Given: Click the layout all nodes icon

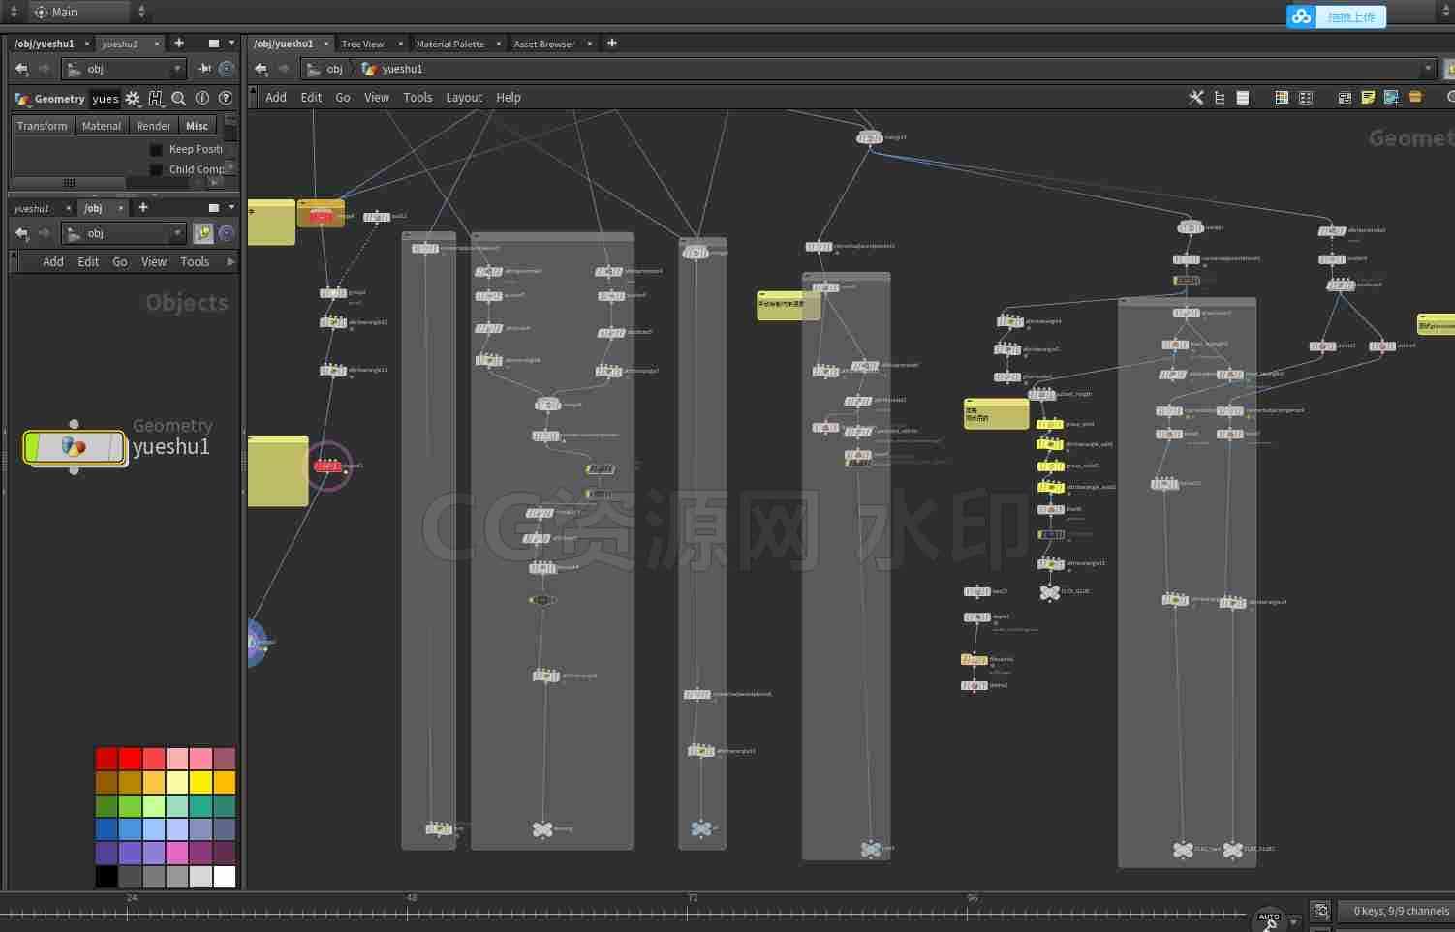Looking at the screenshot, I should (x=1345, y=98).
